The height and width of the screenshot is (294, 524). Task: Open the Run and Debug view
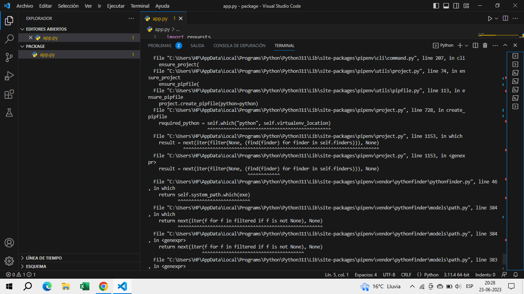(9, 76)
